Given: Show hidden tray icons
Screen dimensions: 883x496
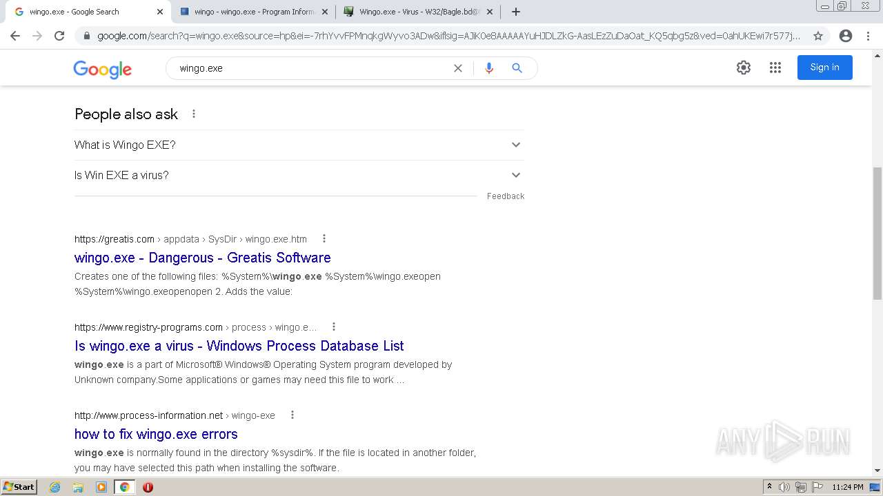Looking at the screenshot, I should pos(769,487).
